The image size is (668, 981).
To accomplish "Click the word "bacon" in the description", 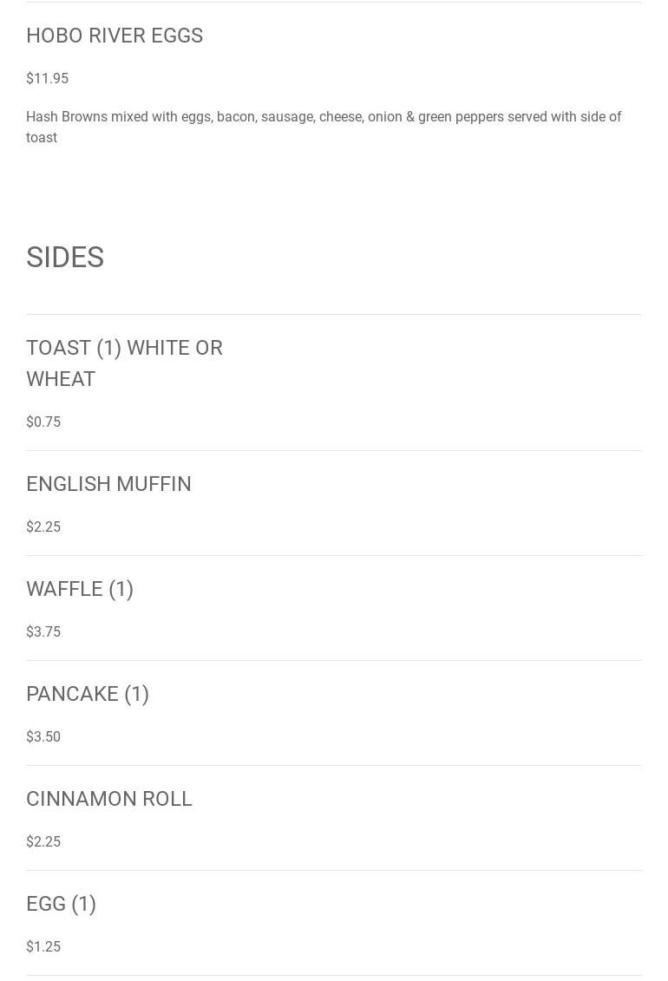I will point(235,117).
